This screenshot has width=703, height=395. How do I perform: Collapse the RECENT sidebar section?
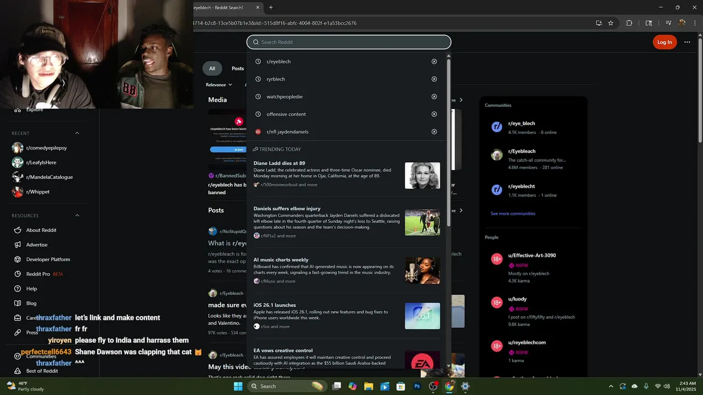click(x=77, y=133)
